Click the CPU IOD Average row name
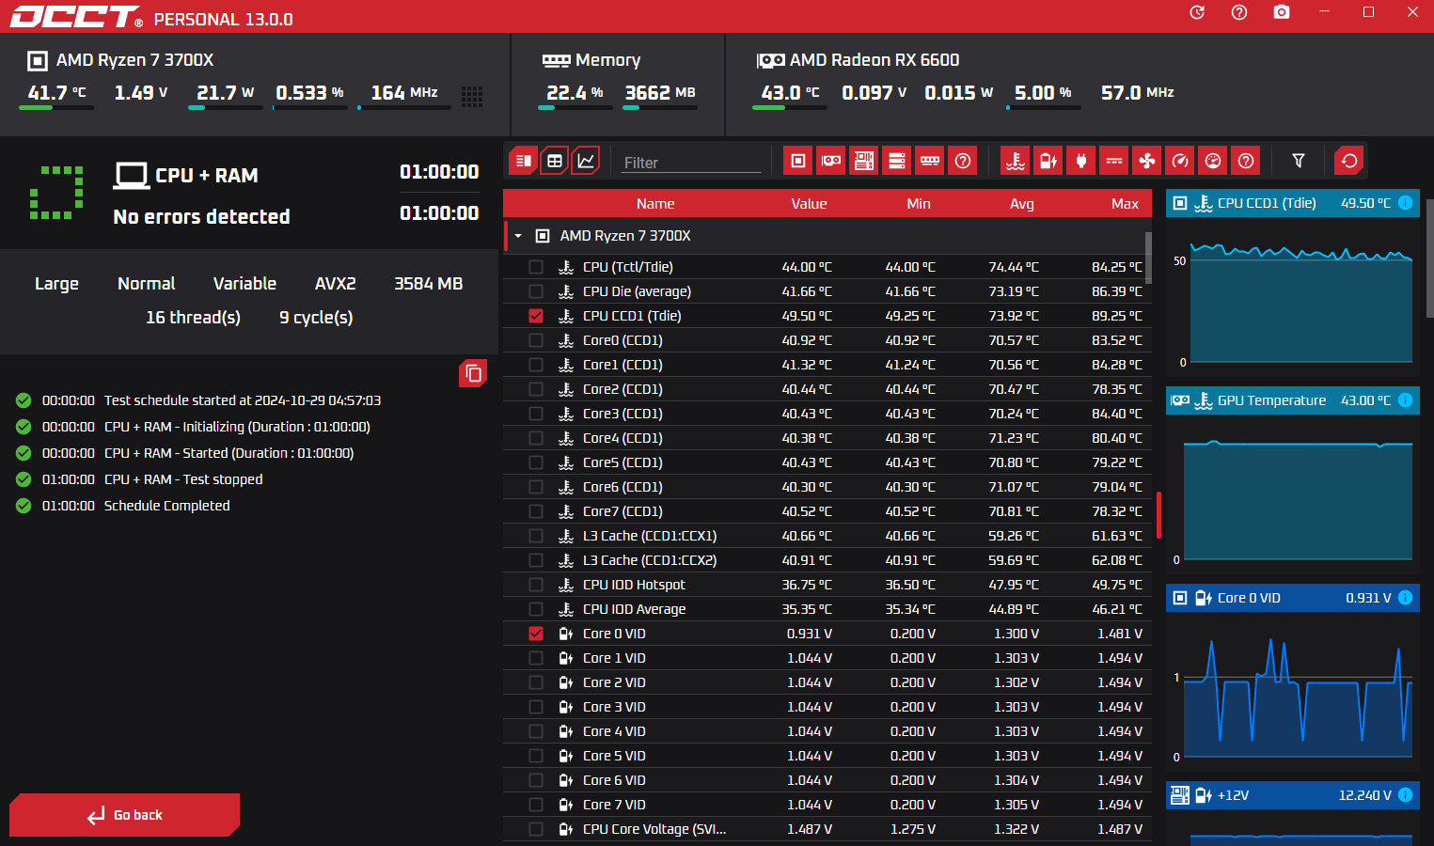1434x846 pixels. [x=634, y=609]
